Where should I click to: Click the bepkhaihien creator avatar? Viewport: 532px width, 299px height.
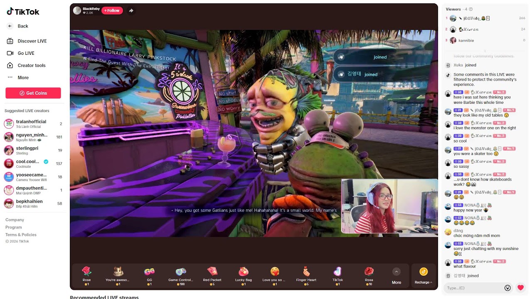pyautogui.click(x=9, y=203)
